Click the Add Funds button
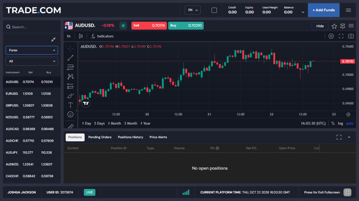359x201 pixels. 324,10
